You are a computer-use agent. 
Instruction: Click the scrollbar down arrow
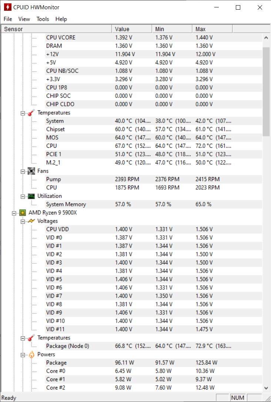(266, 388)
